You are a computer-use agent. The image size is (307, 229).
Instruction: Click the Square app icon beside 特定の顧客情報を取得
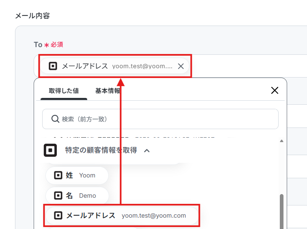[50, 150]
